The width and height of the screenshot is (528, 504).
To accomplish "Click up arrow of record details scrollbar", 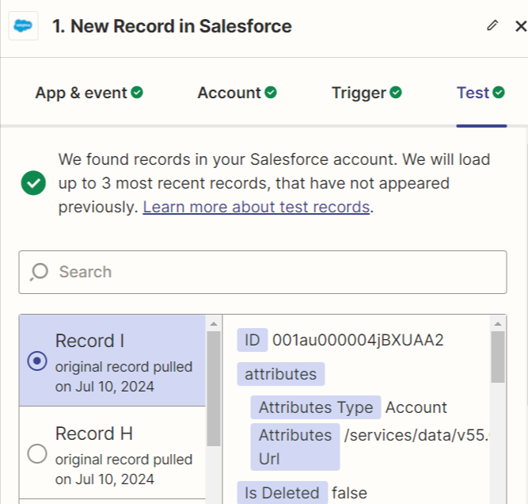I will pos(498,323).
